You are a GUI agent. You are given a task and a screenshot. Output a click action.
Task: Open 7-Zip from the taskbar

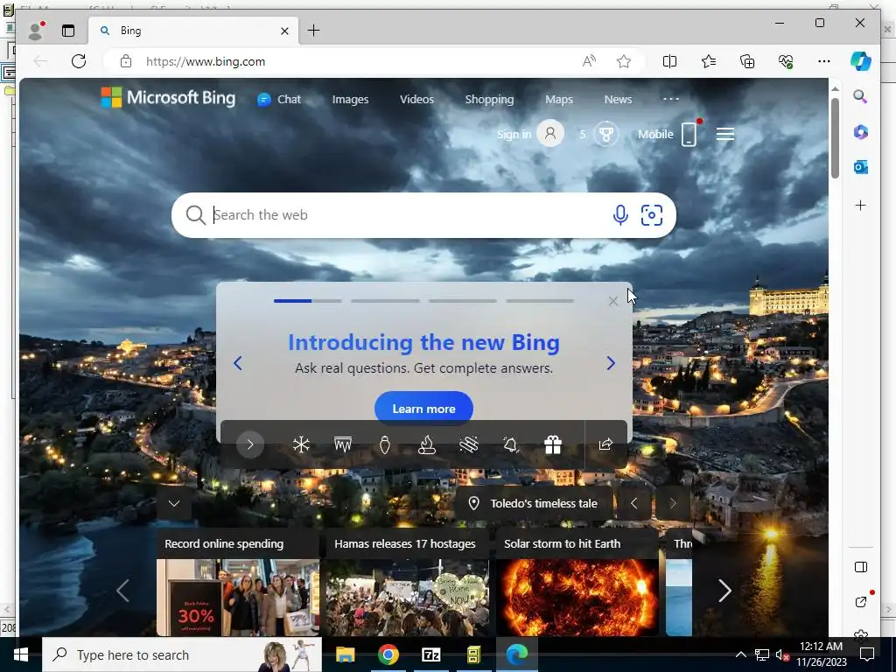pyautogui.click(x=430, y=654)
